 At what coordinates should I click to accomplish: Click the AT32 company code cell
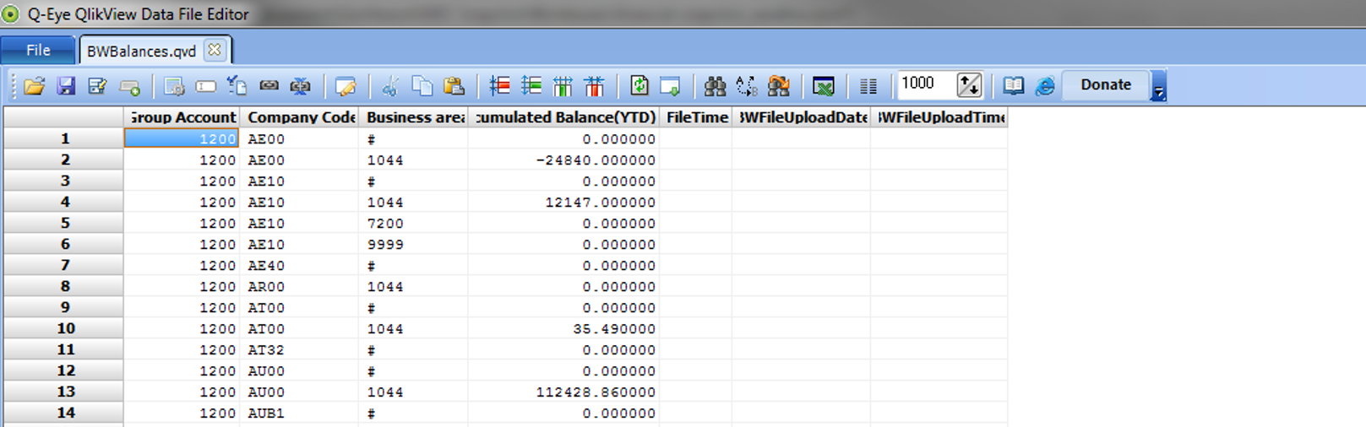(x=299, y=349)
